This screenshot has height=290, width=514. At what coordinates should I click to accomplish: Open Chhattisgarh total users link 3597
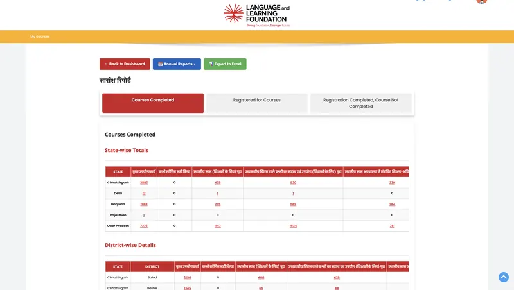point(144,183)
